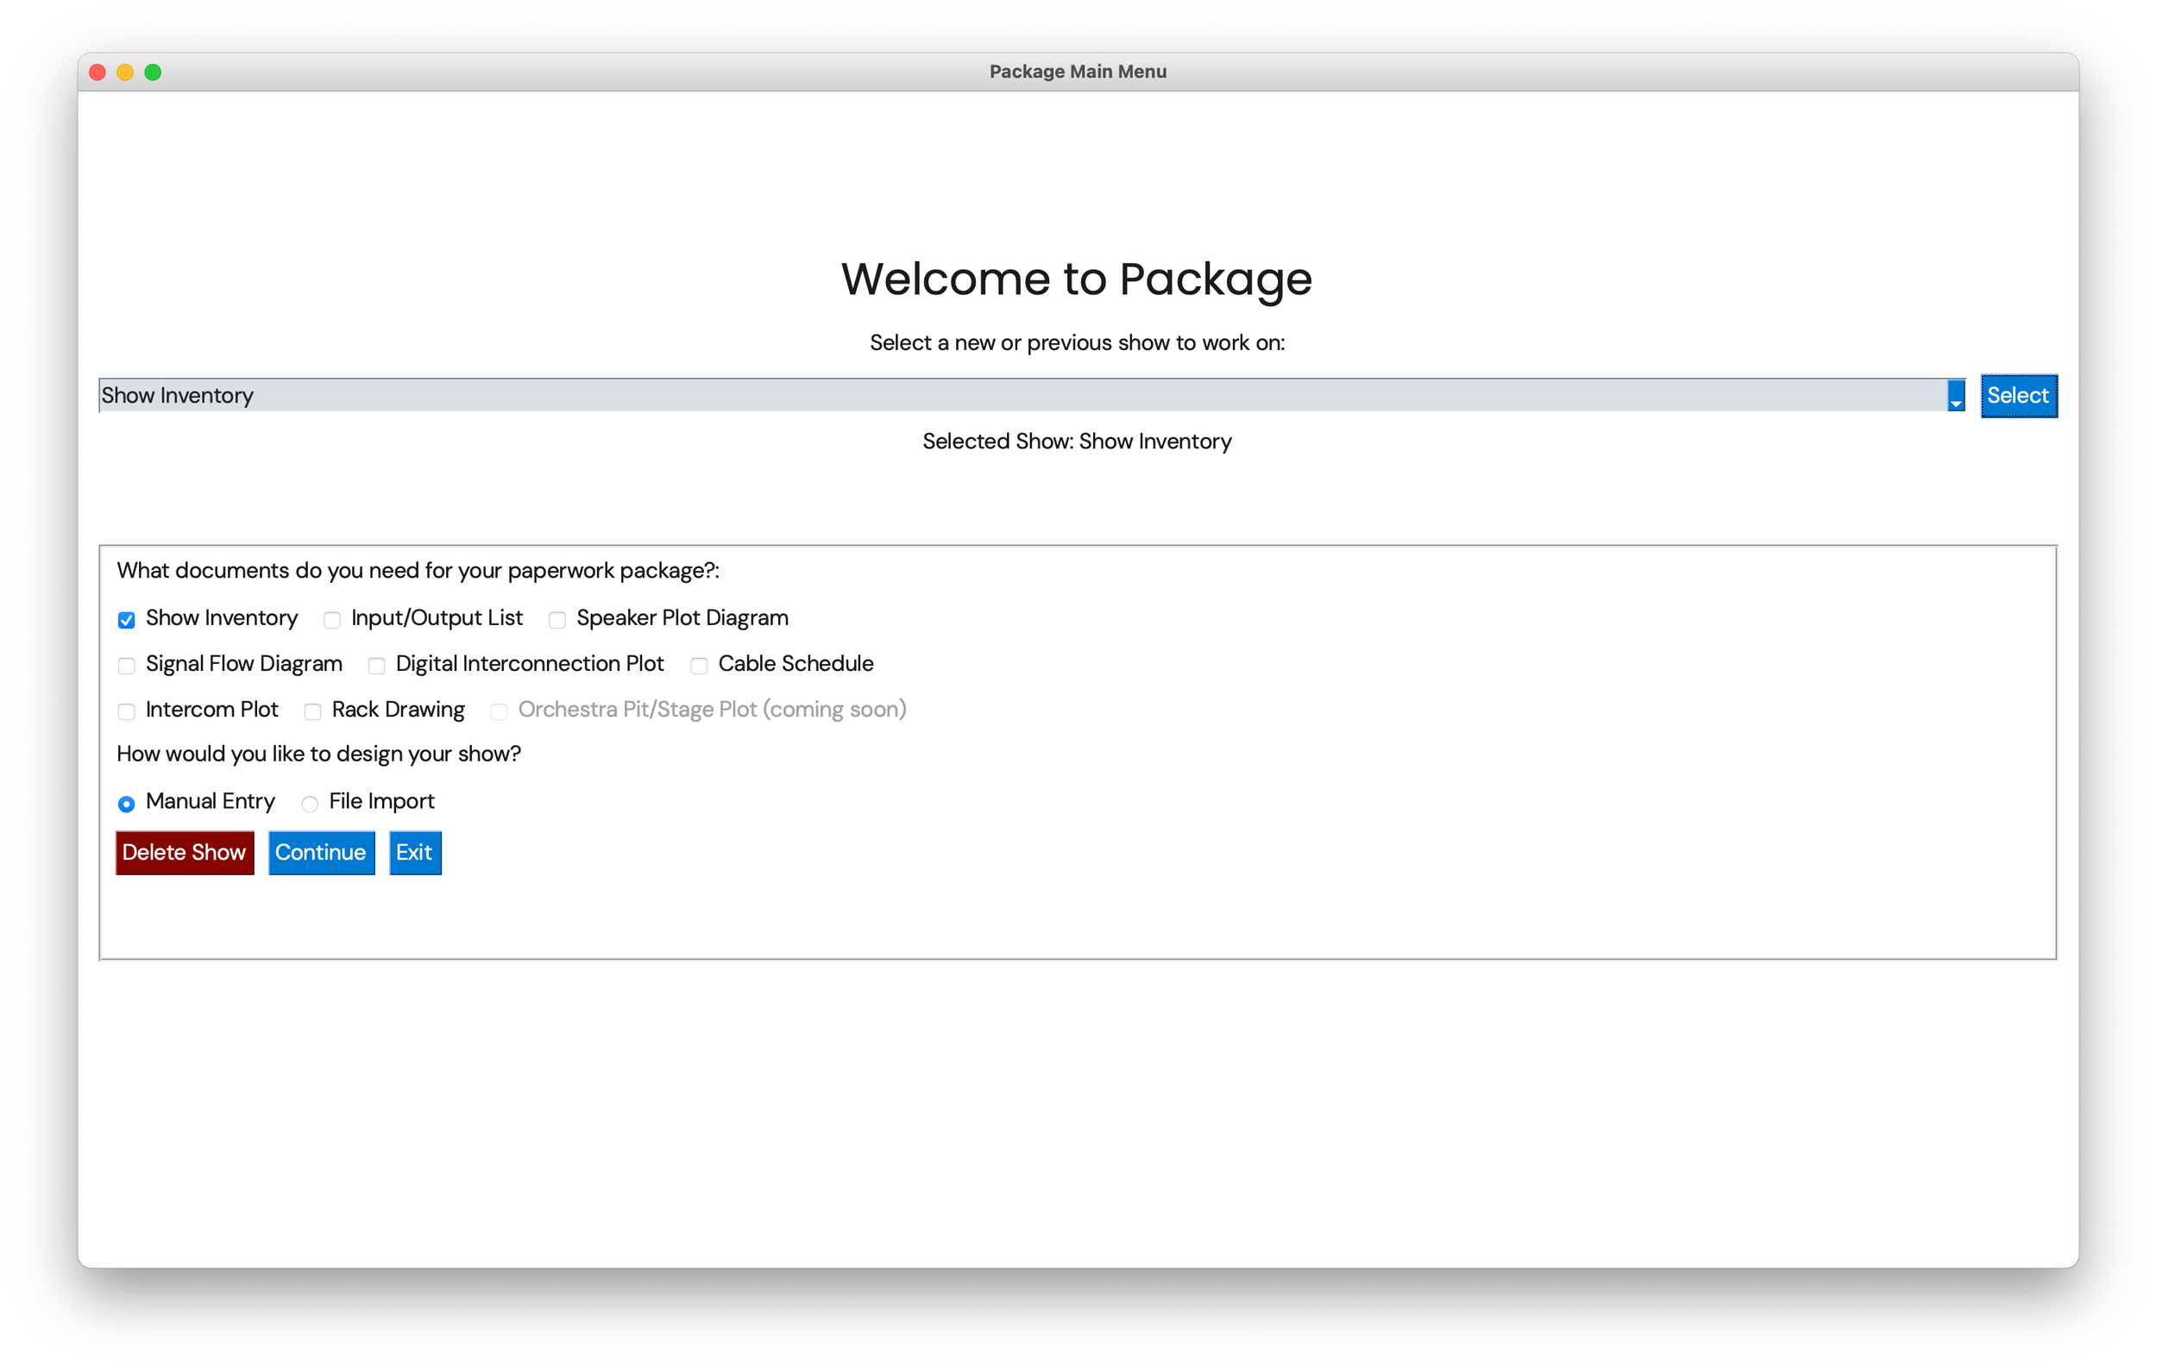Image resolution: width=2157 pixels, height=1371 pixels.
Task: Click the disabled Orchestra Pit/Stage Plot checkbox
Action: click(x=499, y=711)
